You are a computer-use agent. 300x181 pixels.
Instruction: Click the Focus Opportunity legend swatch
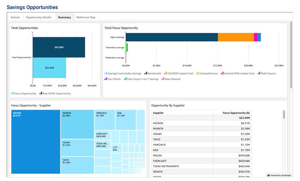click(12, 93)
